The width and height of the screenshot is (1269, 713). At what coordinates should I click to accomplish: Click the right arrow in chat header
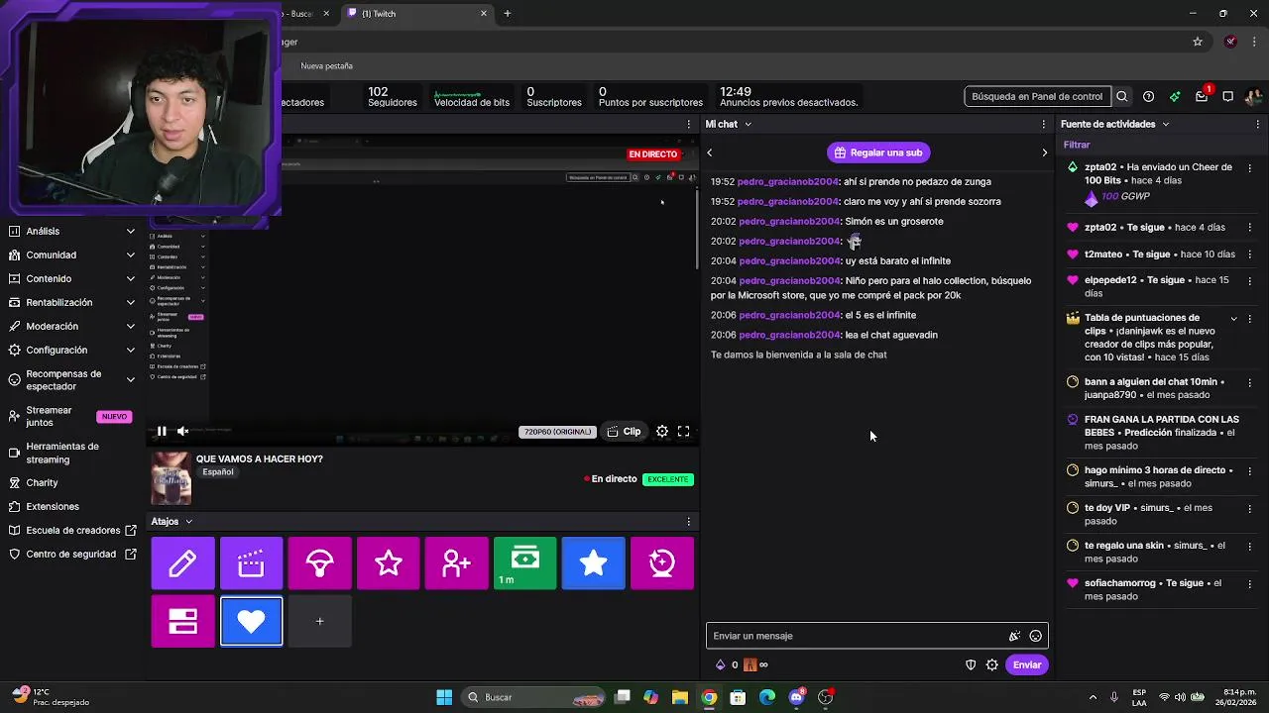(1044, 153)
